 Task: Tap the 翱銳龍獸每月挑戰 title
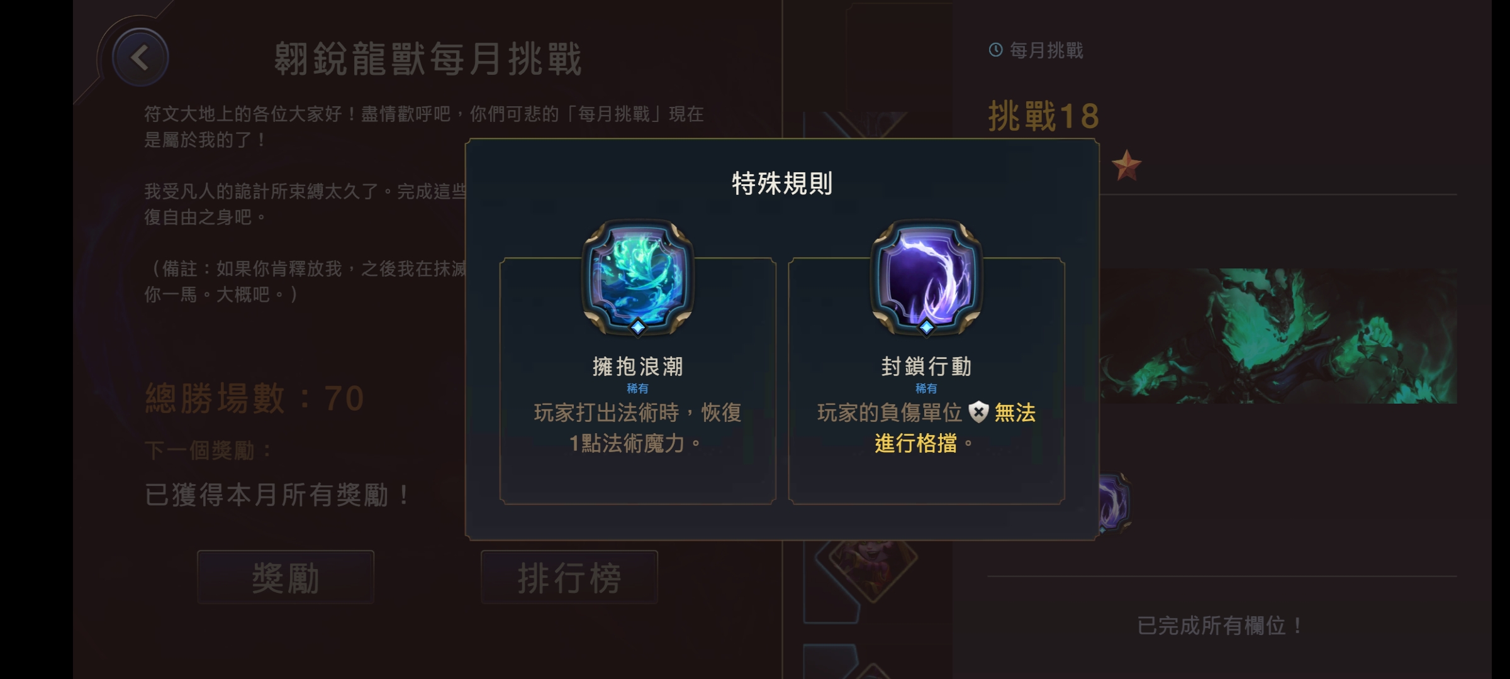pos(428,59)
